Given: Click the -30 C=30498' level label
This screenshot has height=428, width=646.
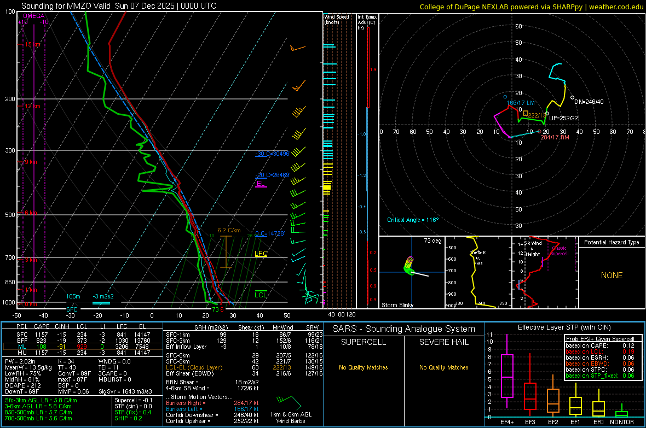Looking at the screenshot, I should point(272,154).
